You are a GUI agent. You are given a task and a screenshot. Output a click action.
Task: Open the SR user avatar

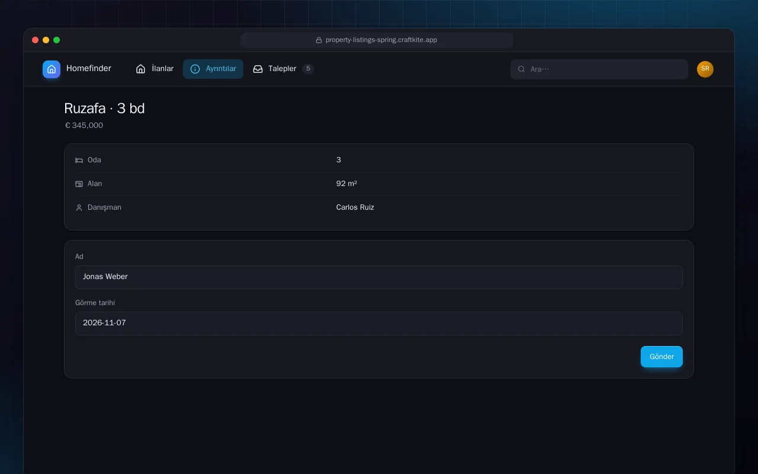click(705, 69)
